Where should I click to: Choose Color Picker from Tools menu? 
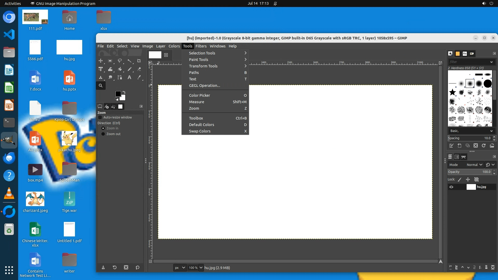click(200, 95)
